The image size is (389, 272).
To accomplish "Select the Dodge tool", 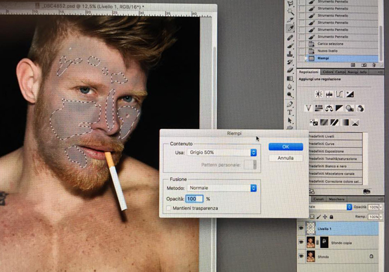I will [x=290, y=95].
